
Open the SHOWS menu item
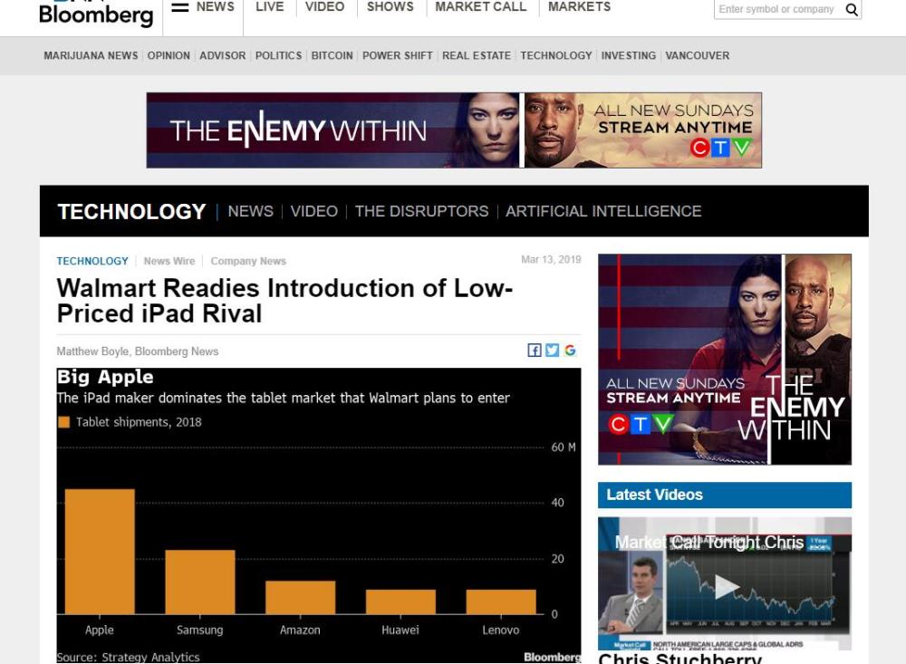coord(390,7)
